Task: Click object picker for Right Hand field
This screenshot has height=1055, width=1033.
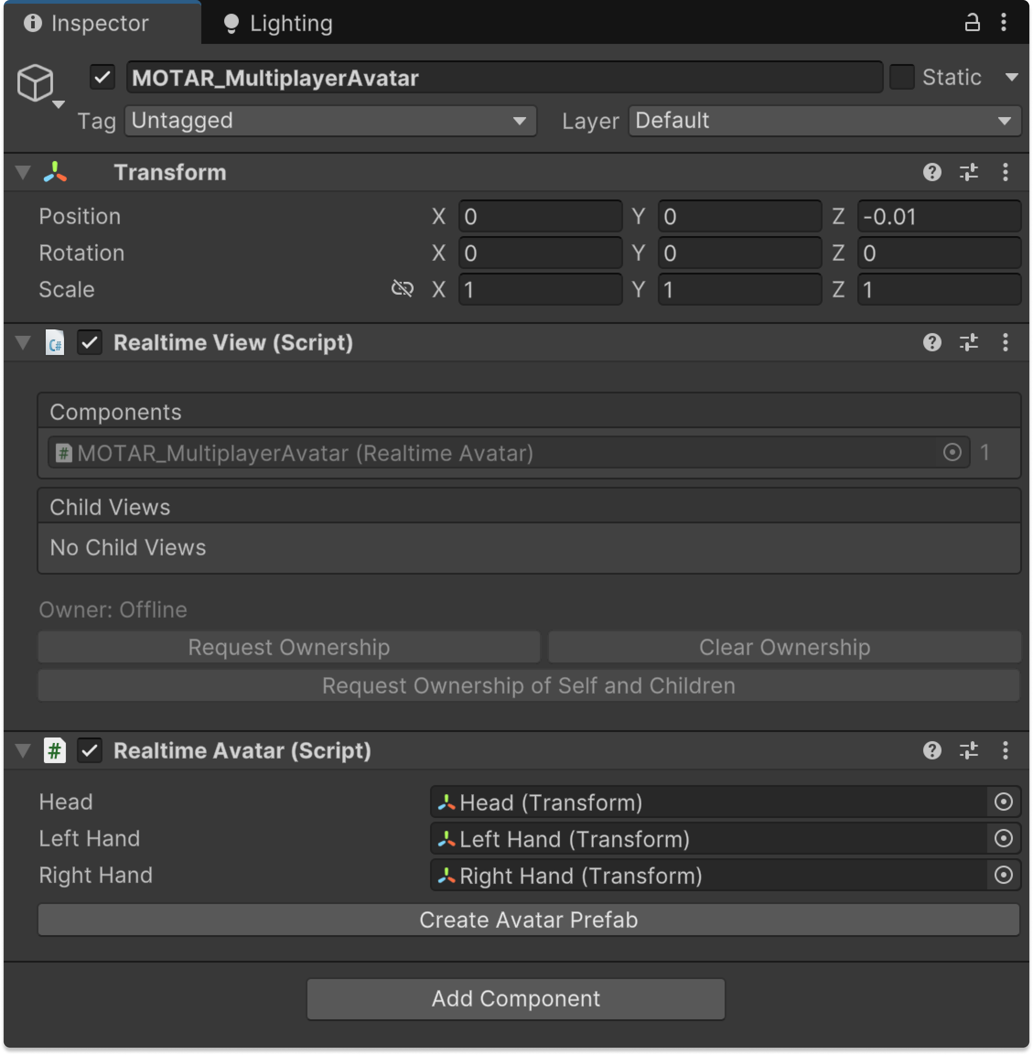Action: tap(1003, 875)
